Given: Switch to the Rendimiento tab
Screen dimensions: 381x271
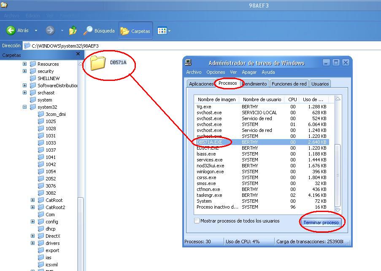Looking at the screenshot, I should 254,83.
